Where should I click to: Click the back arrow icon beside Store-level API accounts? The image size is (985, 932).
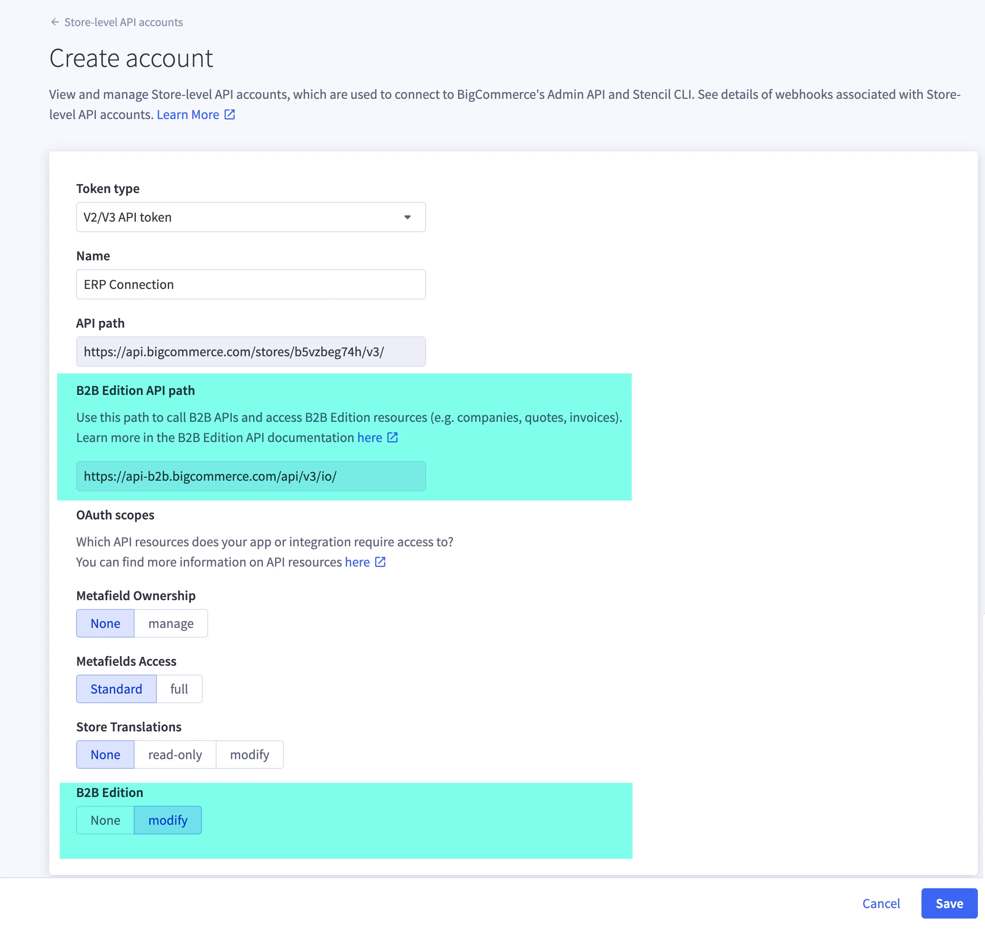point(55,22)
